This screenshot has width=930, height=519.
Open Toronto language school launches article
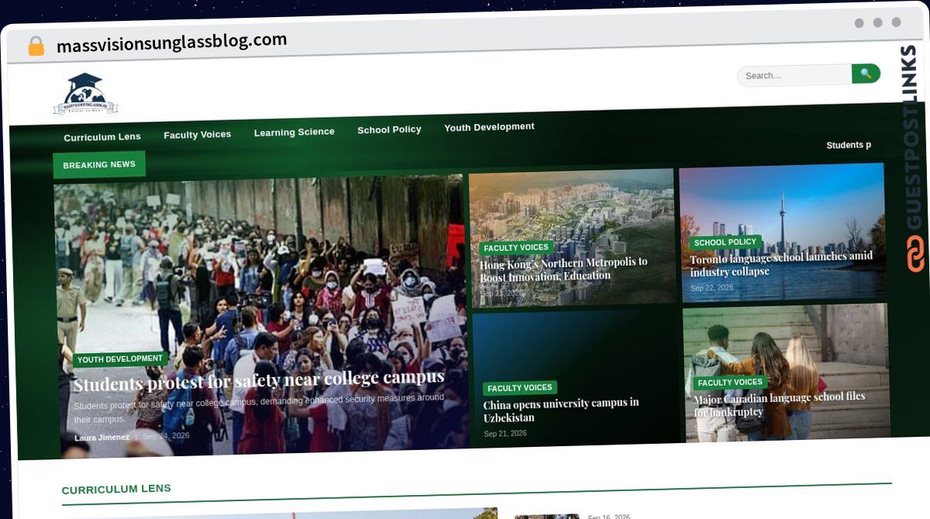[x=781, y=264]
